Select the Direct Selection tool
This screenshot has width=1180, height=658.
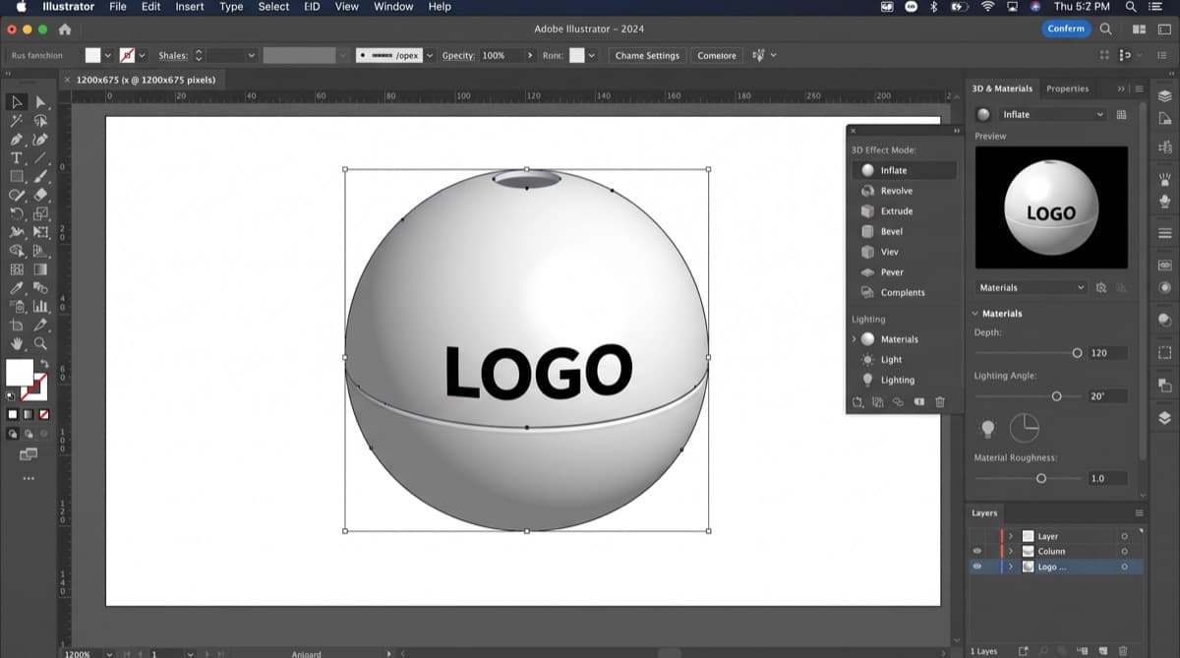(x=40, y=102)
